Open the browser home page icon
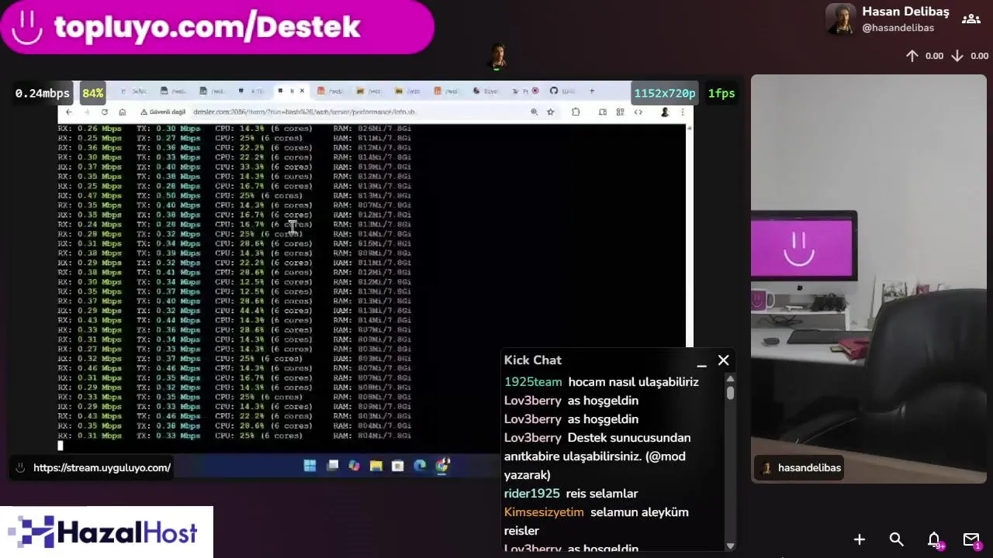 point(123,112)
